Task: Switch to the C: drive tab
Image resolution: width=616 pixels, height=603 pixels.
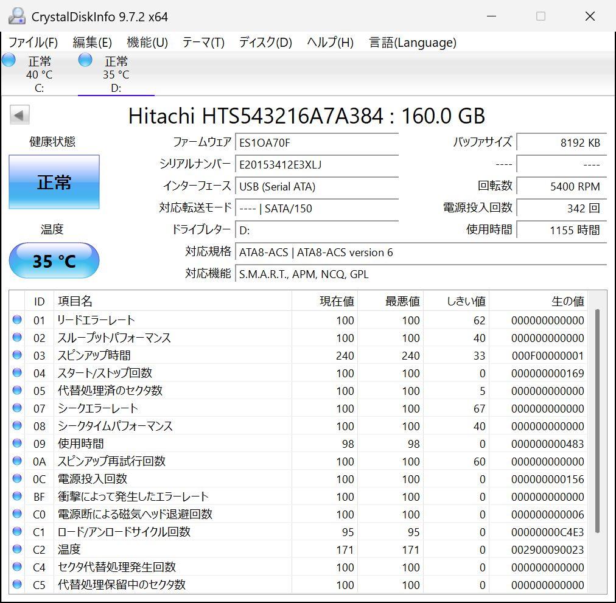Action: click(x=39, y=74)
